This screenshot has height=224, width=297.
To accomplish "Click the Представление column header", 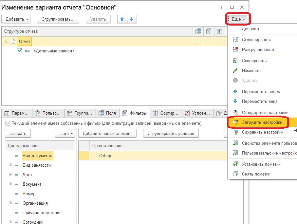I will [158, 145].
